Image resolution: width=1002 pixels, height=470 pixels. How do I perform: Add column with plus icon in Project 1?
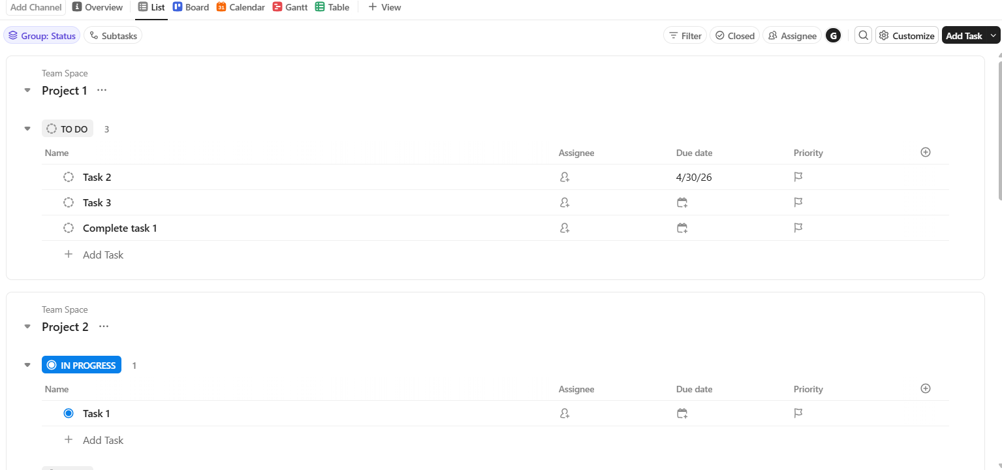click(x=925, y=152)
